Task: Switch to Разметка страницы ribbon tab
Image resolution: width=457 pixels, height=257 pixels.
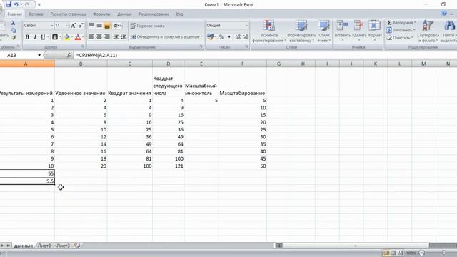Action: pos(68,14)
